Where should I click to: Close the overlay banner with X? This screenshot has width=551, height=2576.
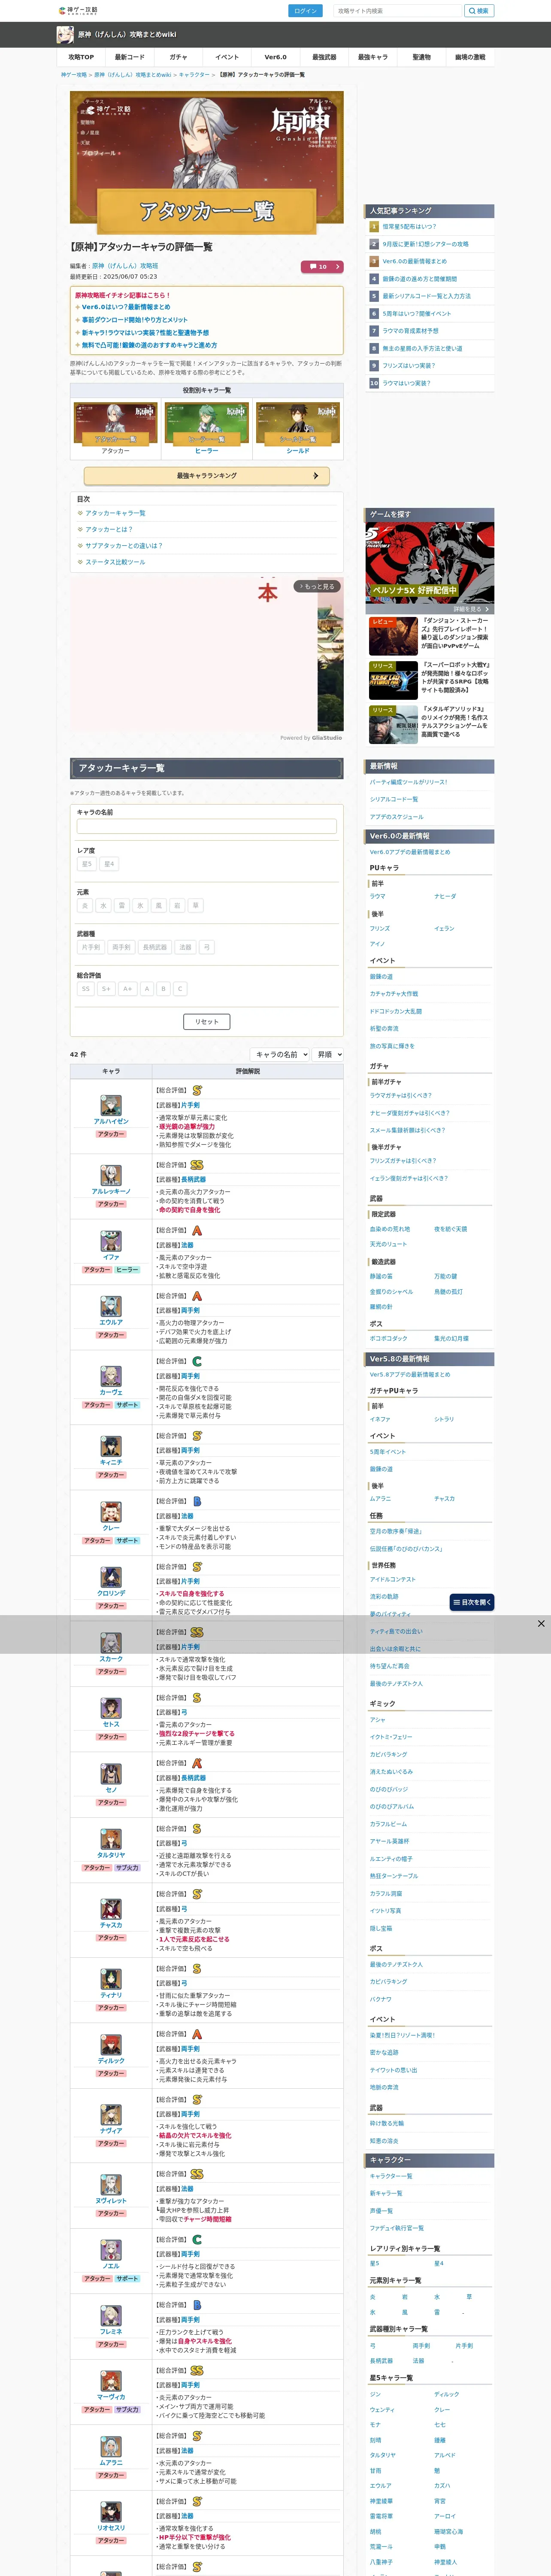point(541,1624)
